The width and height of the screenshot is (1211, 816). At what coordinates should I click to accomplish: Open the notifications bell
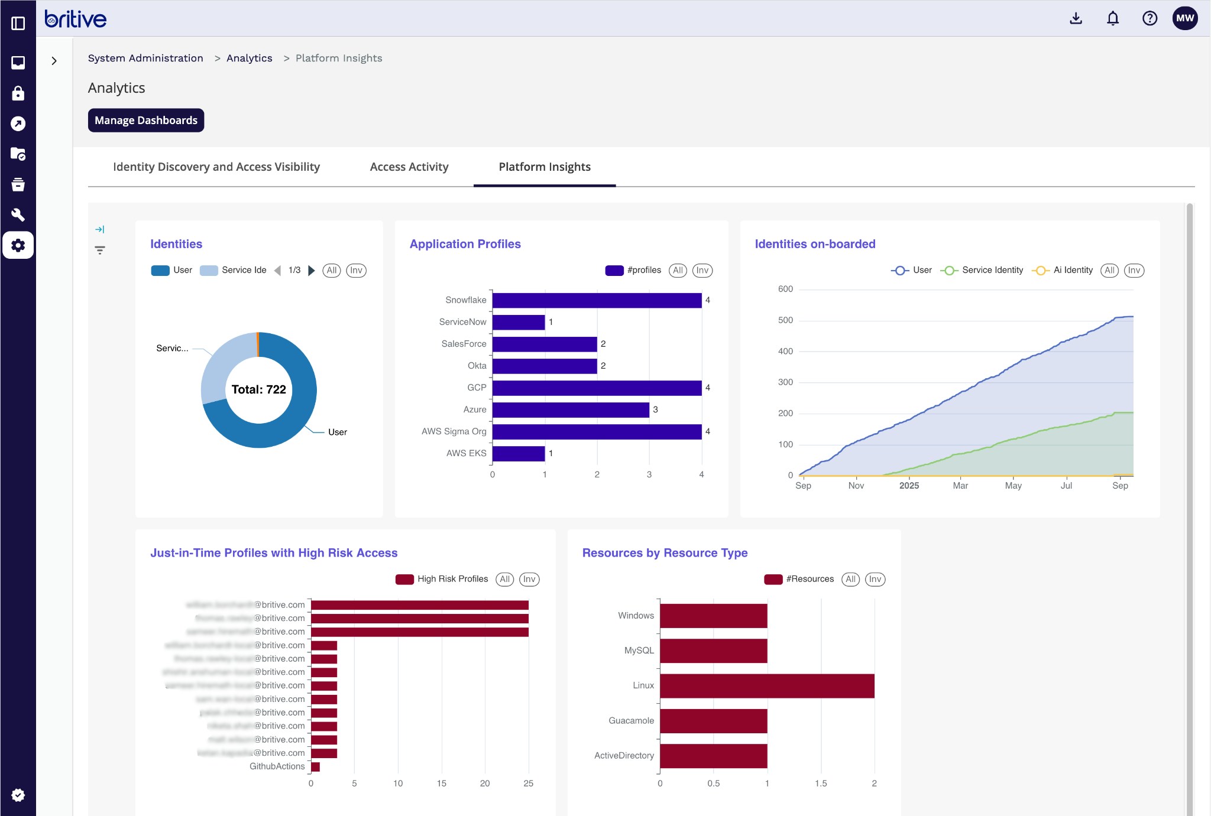[1112, 18]
